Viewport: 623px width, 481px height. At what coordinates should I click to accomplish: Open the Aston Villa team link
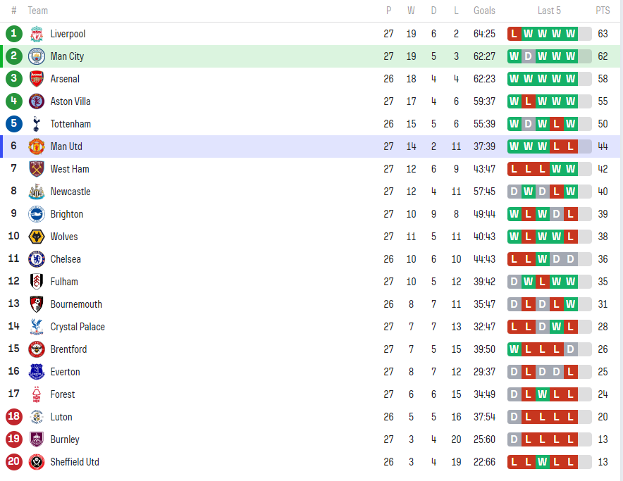pyautogui.click(x=70, y=101)
